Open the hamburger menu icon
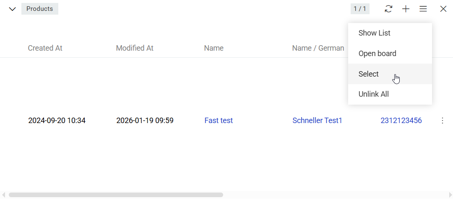453x203 pixels. tap(423, 9)
